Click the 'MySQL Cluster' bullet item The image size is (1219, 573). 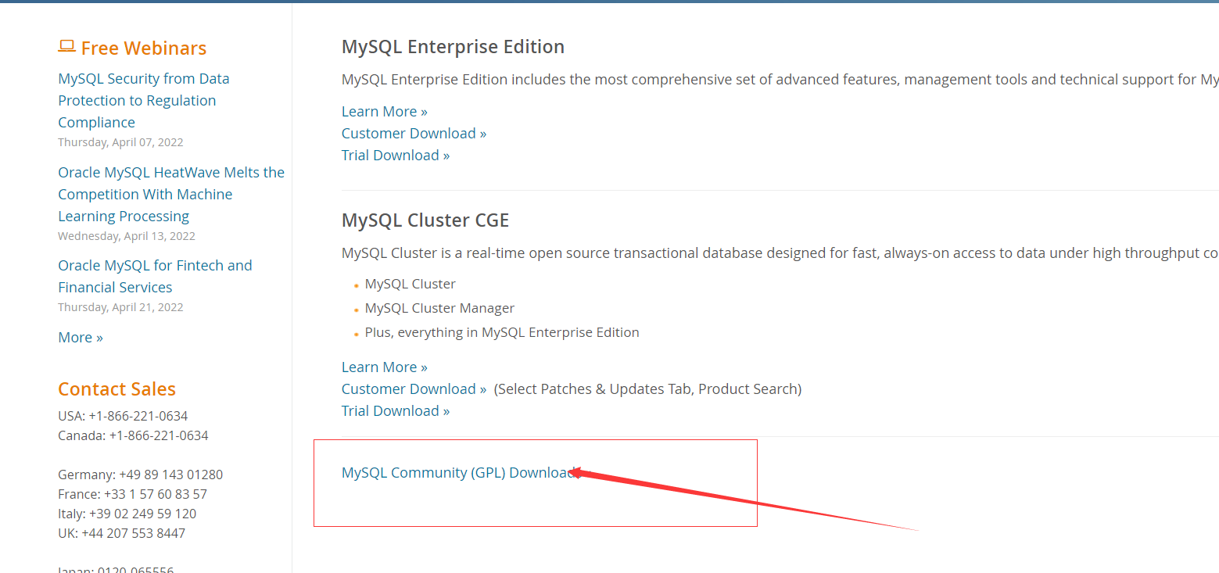point(410,284)
